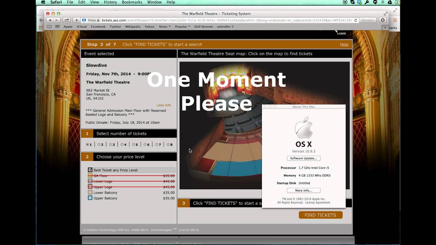The width and height of the screenshot is (436, 245).
Task: Click the plus add-bookmark button
Action: click(x=77, y=20)
